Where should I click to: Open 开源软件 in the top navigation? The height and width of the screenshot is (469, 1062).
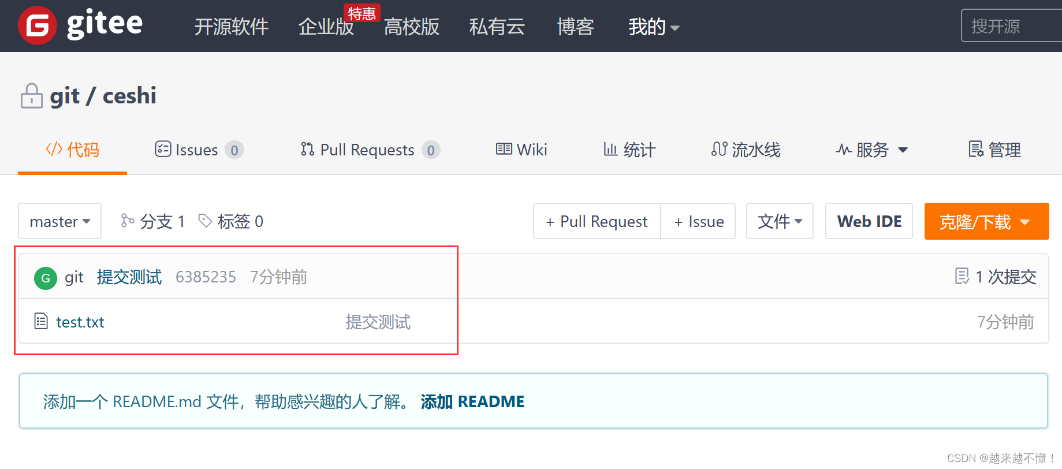(231, 27)
